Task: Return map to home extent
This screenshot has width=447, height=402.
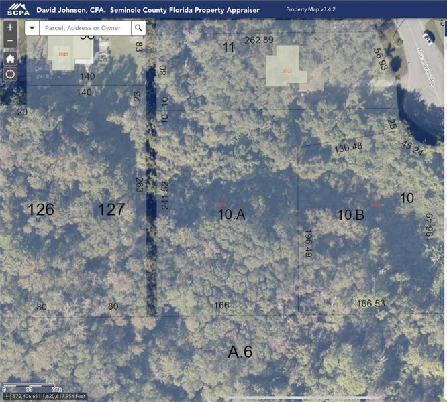Action: coord(10,59)
